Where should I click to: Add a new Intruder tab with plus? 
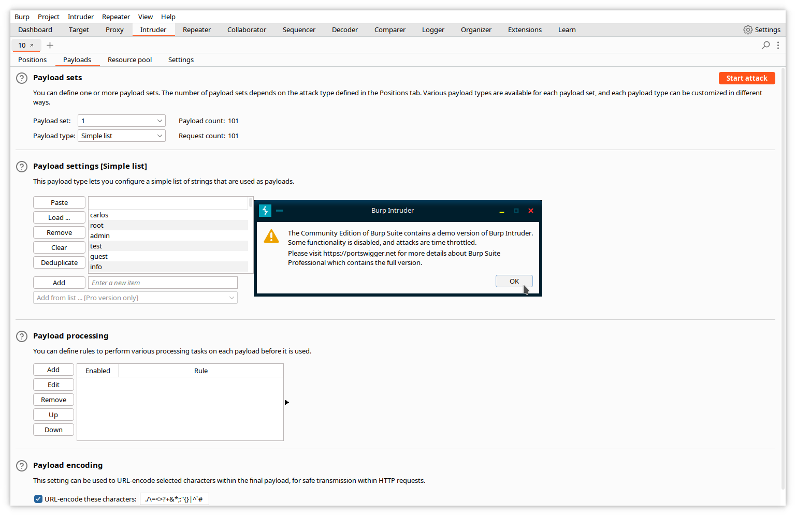click(x=50, y=46)
